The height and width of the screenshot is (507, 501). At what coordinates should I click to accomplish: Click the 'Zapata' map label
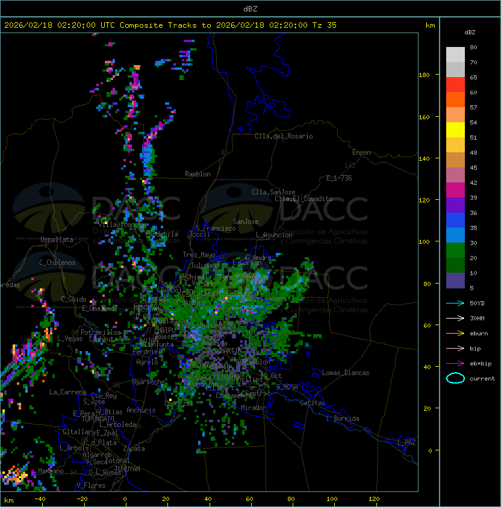(x=134, y=449)
